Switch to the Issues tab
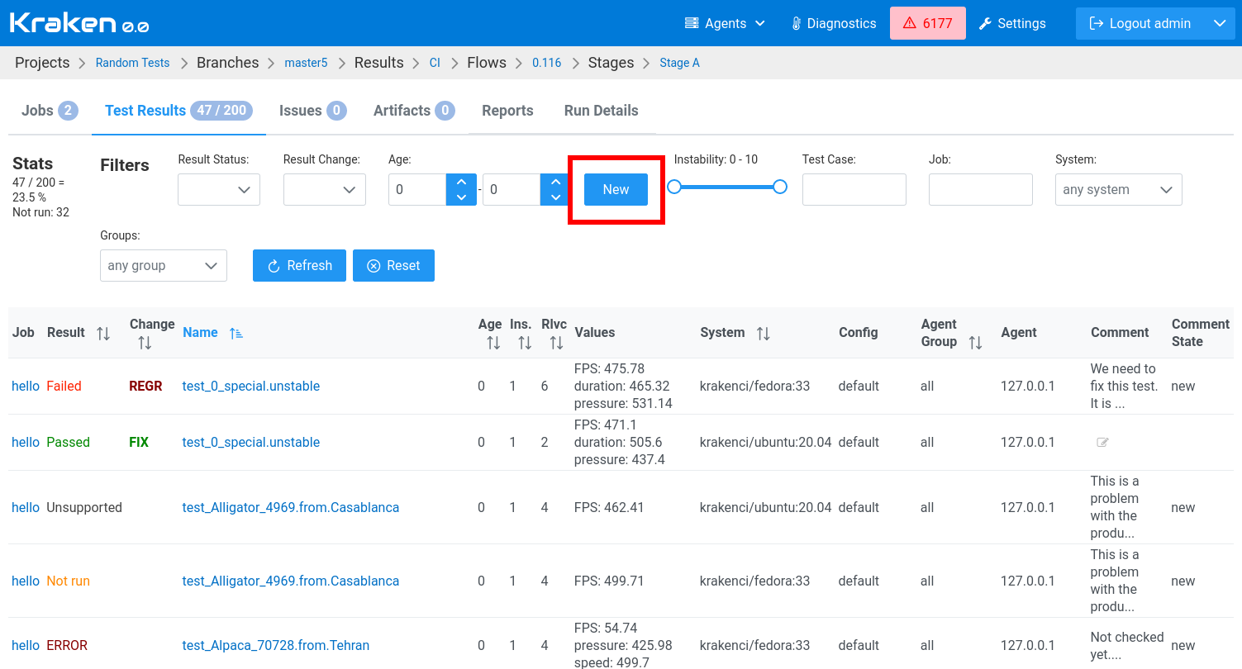This screenshot has width=1242, height=669. click(x=312, y=111)
